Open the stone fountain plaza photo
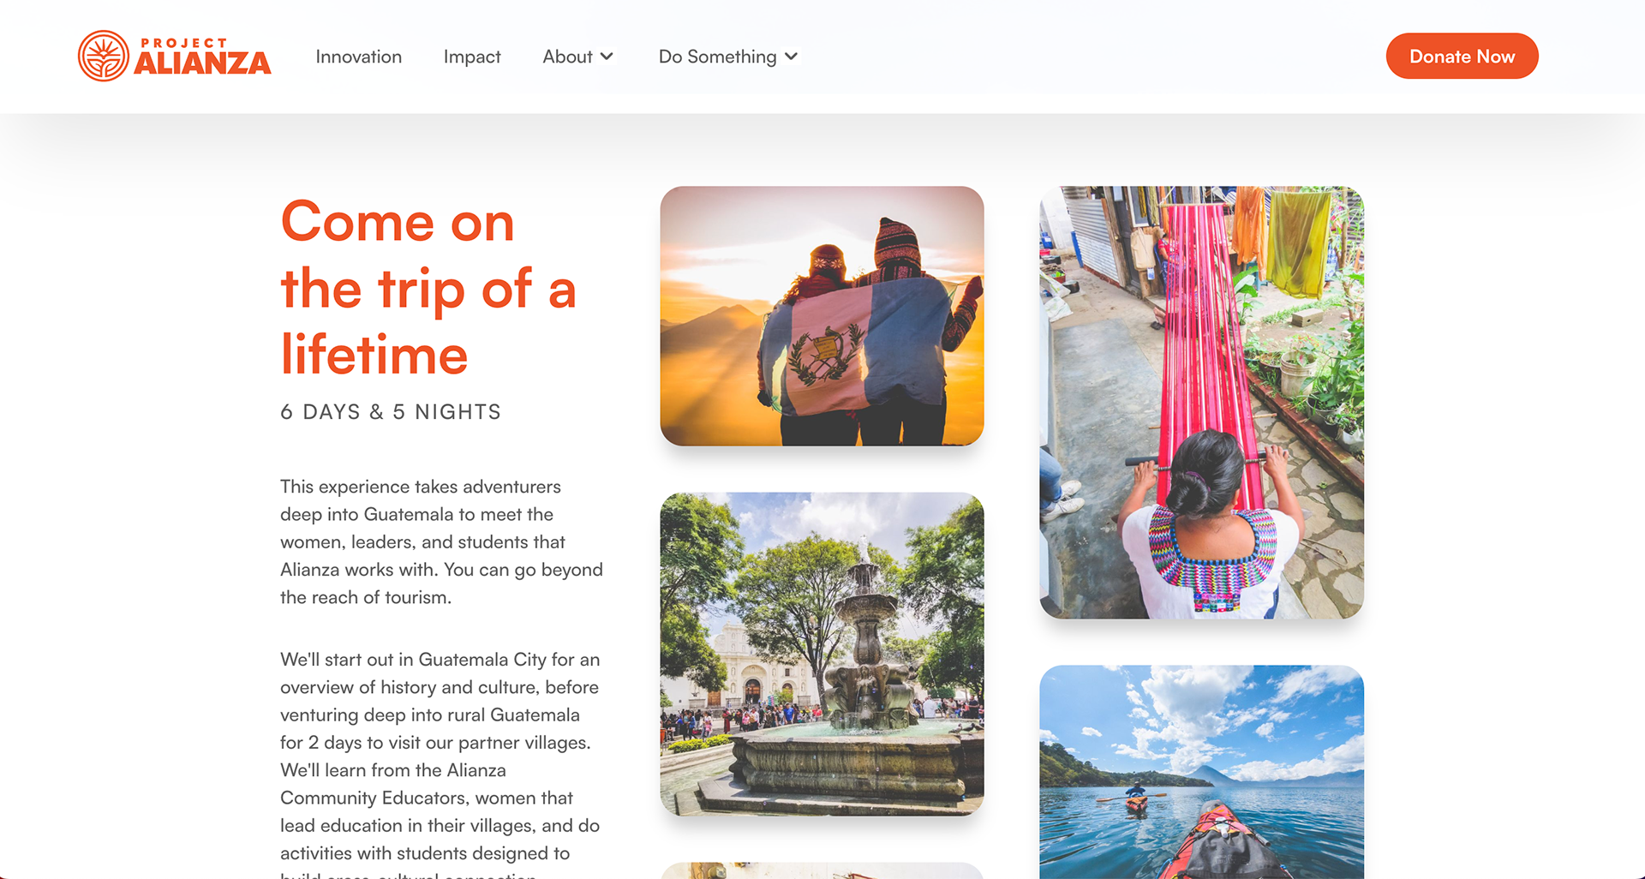The width and height of the screenshot is (1645, 879). (822, 654)
